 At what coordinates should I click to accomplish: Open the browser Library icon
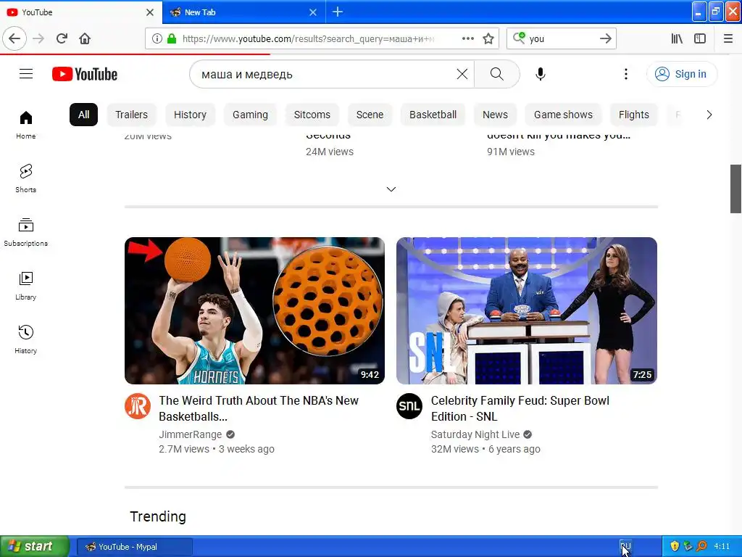click(x=677, y=38)
